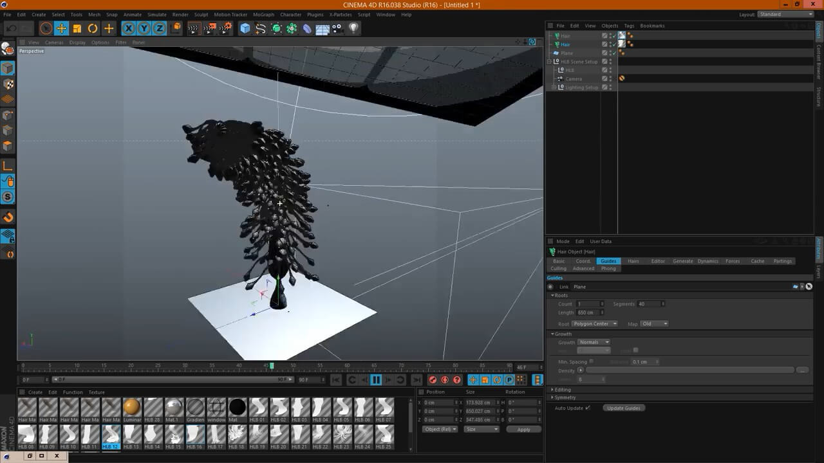Viewport: 824px width, 463px height.
Task: Click the Light object bulb icon
Action: click(x=353, y=28)
